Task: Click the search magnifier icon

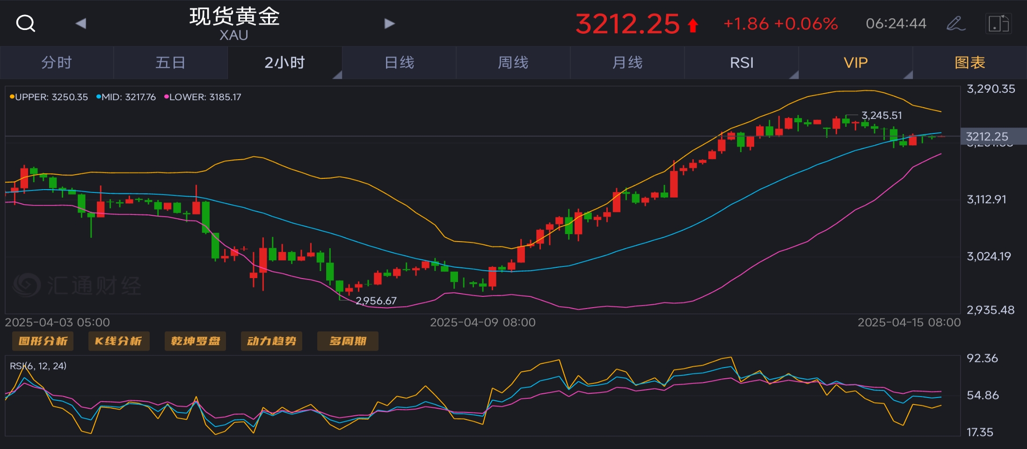Action: [25, 23]
